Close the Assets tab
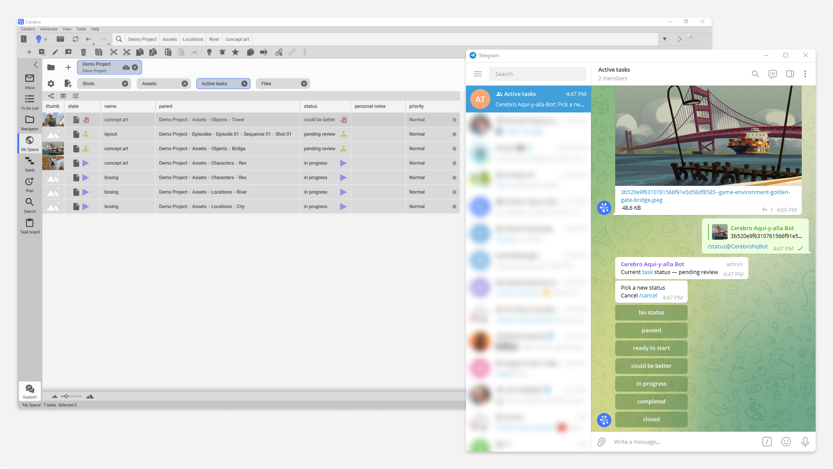Screen dimensions: 833x469 (185, 83)
